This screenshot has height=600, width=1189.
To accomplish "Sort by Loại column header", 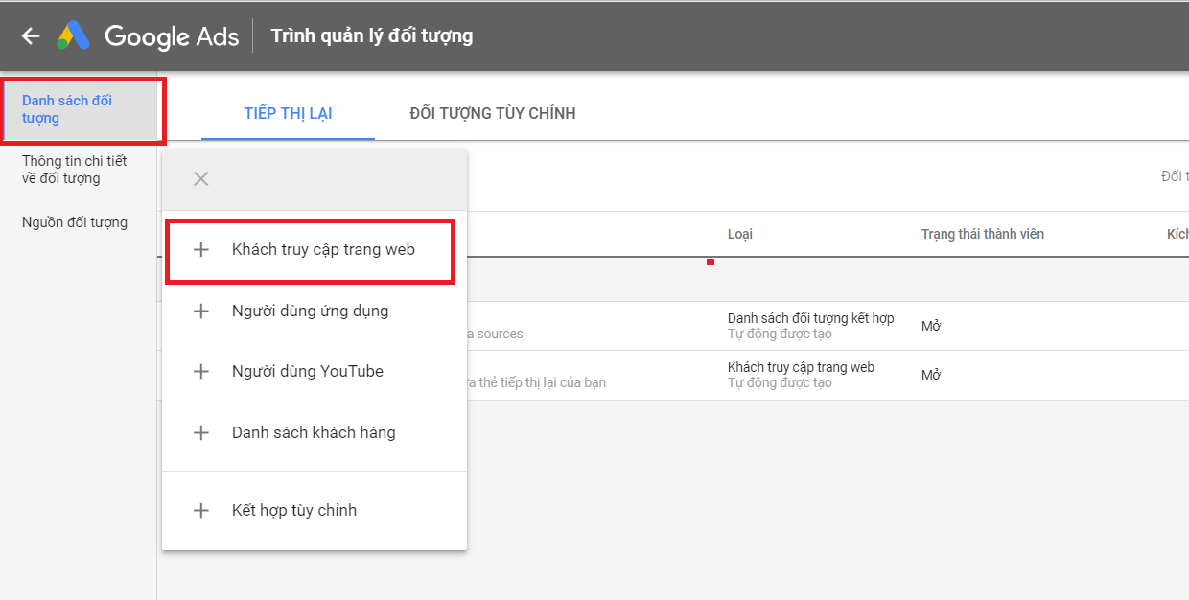I will (739, 235).
